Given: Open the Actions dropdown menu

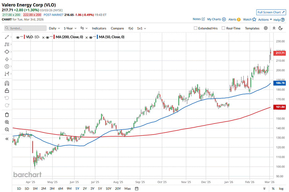Looking at the screenshot, I should coord(265,19).
